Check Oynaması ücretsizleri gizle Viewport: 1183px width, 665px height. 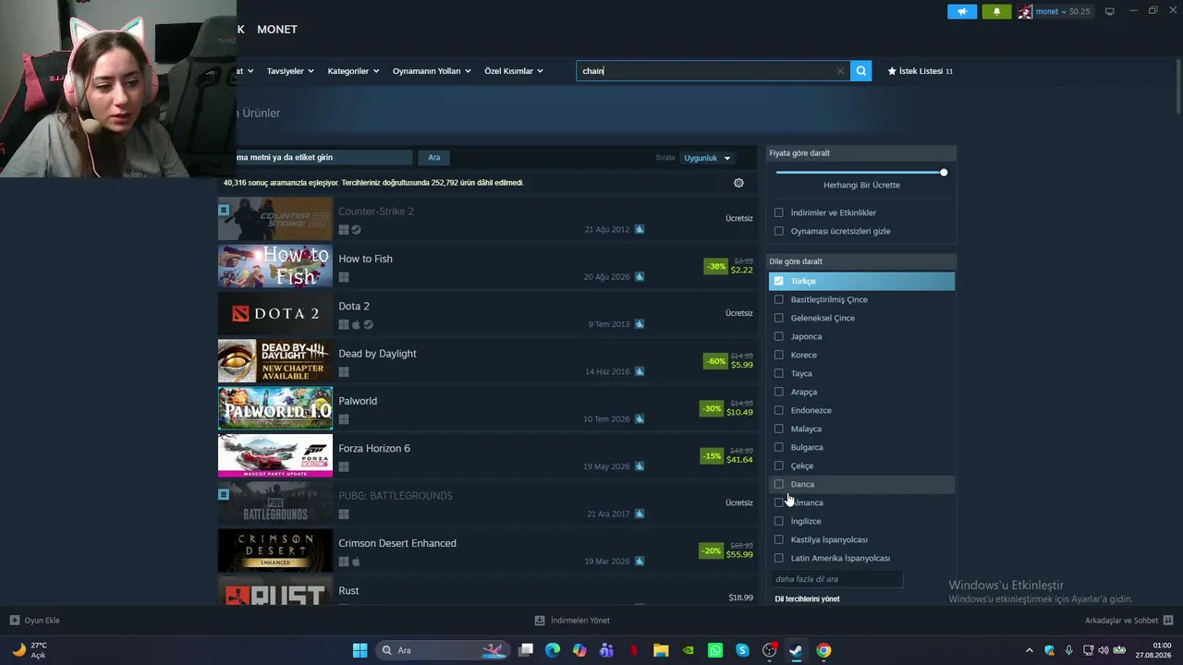click(x=778, y=231)
